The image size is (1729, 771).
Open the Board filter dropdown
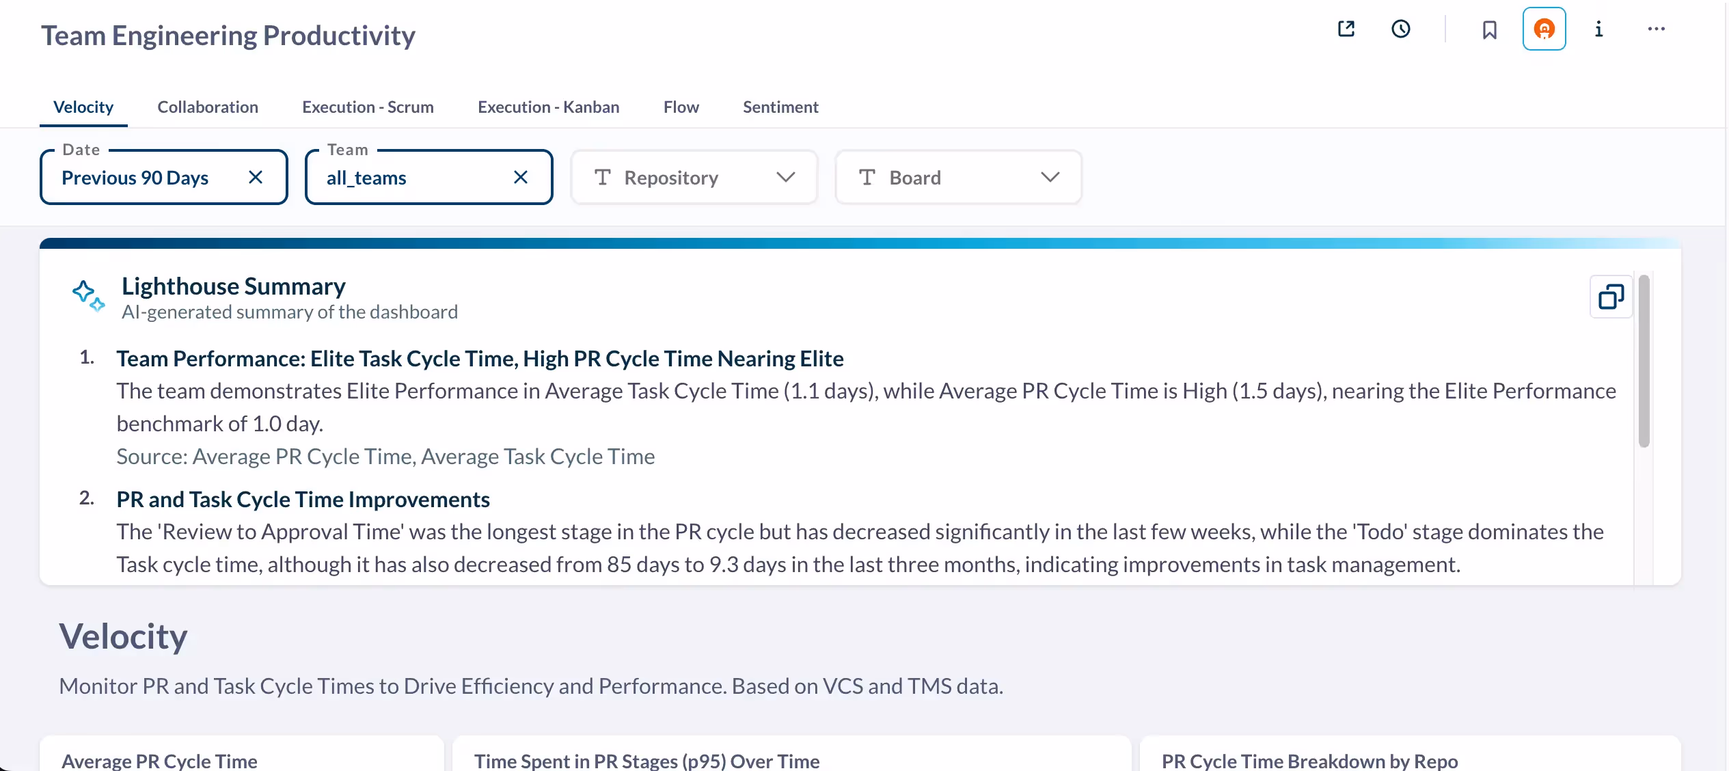click(x=1050, y=177)
